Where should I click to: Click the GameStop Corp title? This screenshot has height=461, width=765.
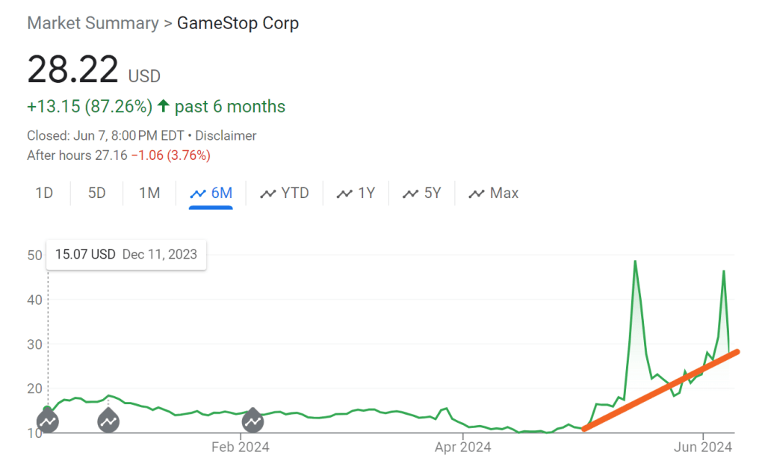coord(238,23)
